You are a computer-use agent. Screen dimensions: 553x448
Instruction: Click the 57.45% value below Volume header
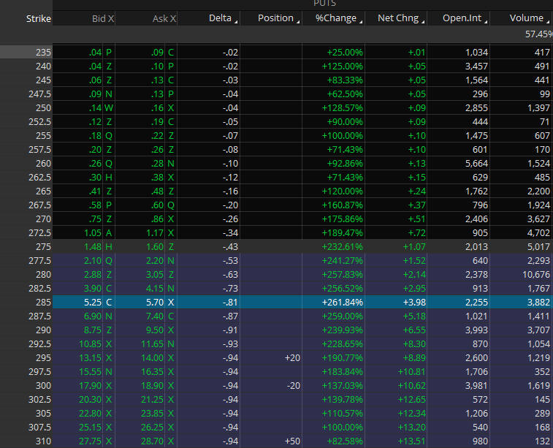(x=538, y=34)
